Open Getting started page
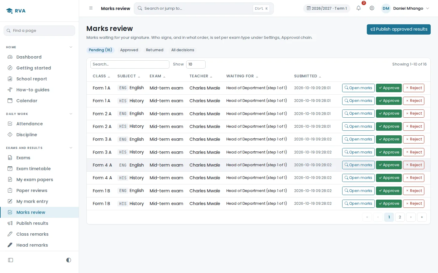Viewport: 438px width, 273px height. pos(40,68)
